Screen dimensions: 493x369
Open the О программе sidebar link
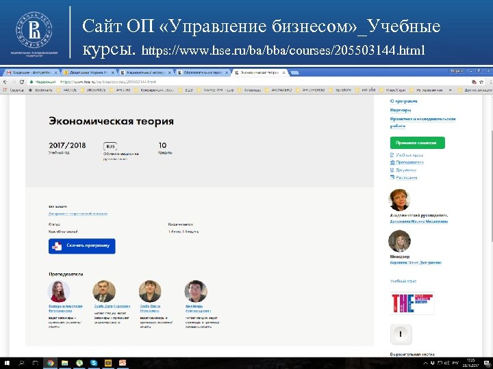(403, 101)
